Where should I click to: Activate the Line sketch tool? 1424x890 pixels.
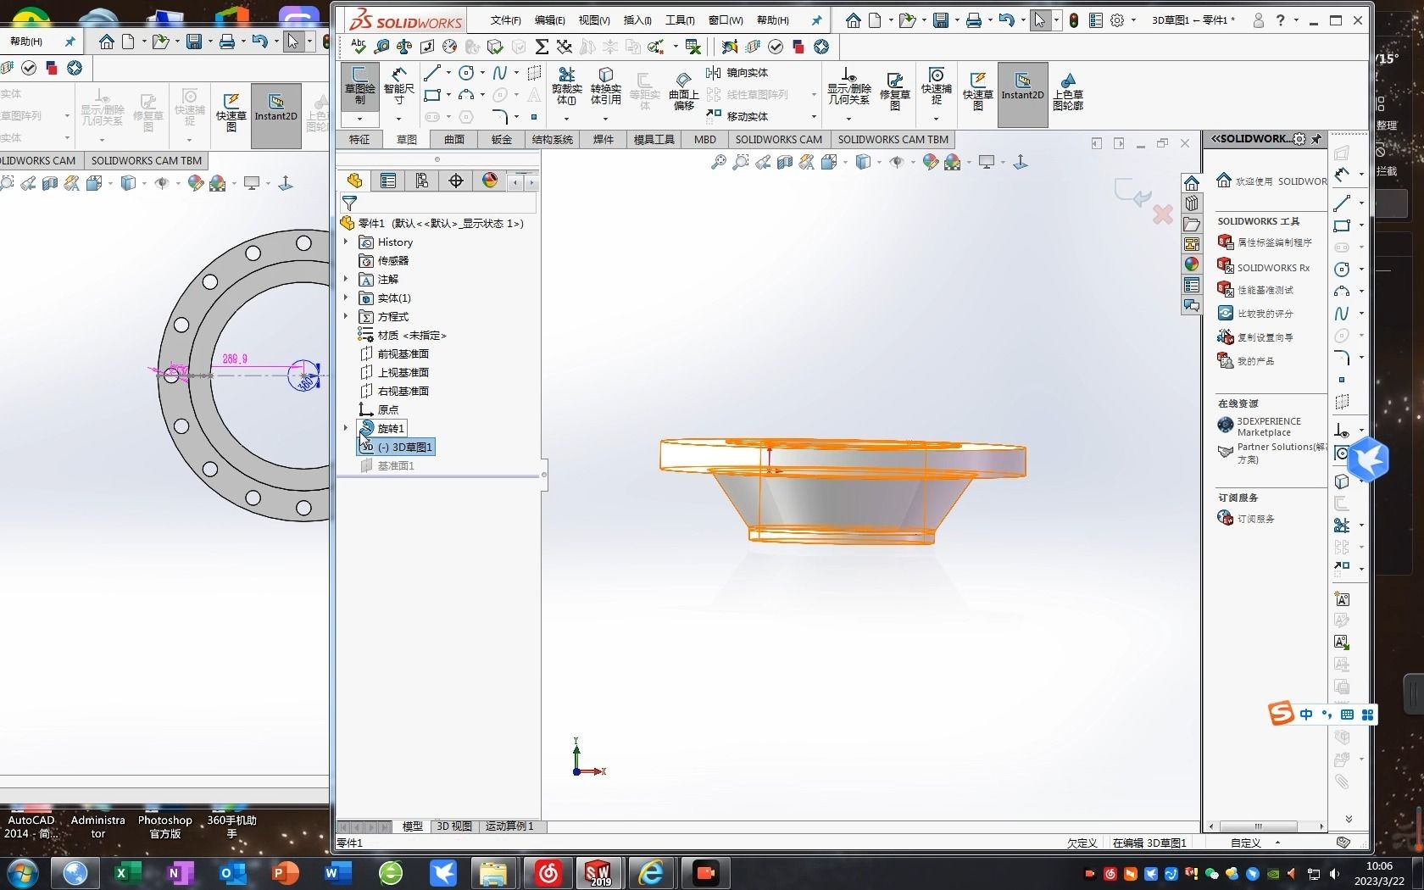point(433,73)
